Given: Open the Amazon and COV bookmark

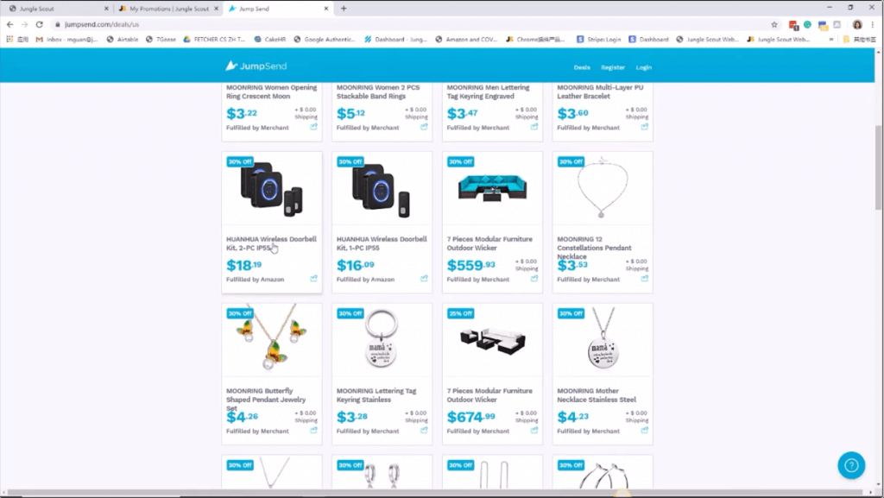Looking at the screenshot, I should point(466,40).
